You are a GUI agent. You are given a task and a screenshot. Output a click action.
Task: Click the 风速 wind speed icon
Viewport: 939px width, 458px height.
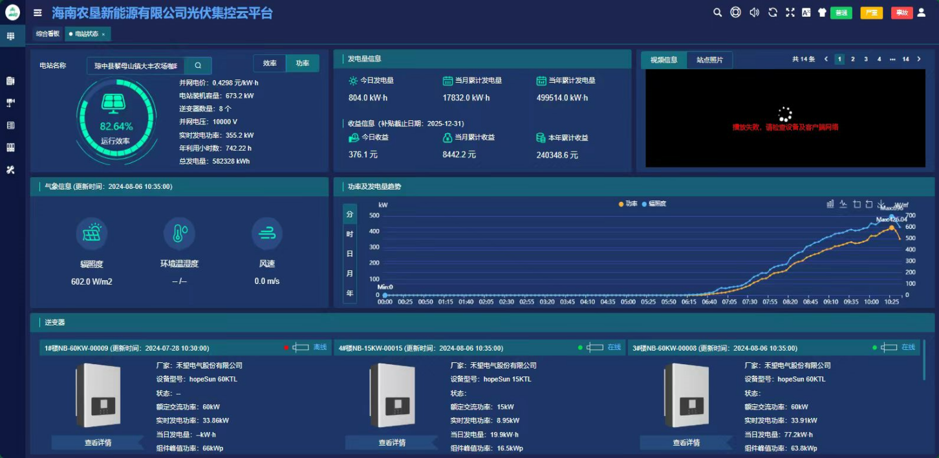[x=266, y=234]
